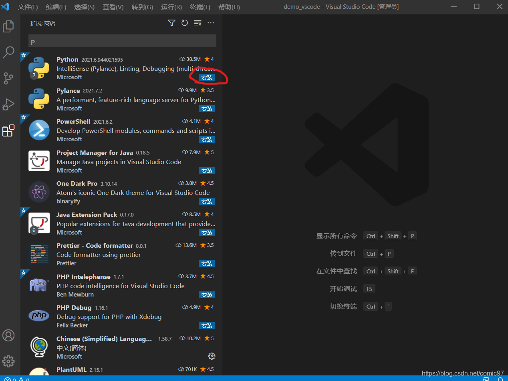Viewport: 508px width, 381px height.
Task: Open manage gear for Chinese Language Pack
Action: 212,356
